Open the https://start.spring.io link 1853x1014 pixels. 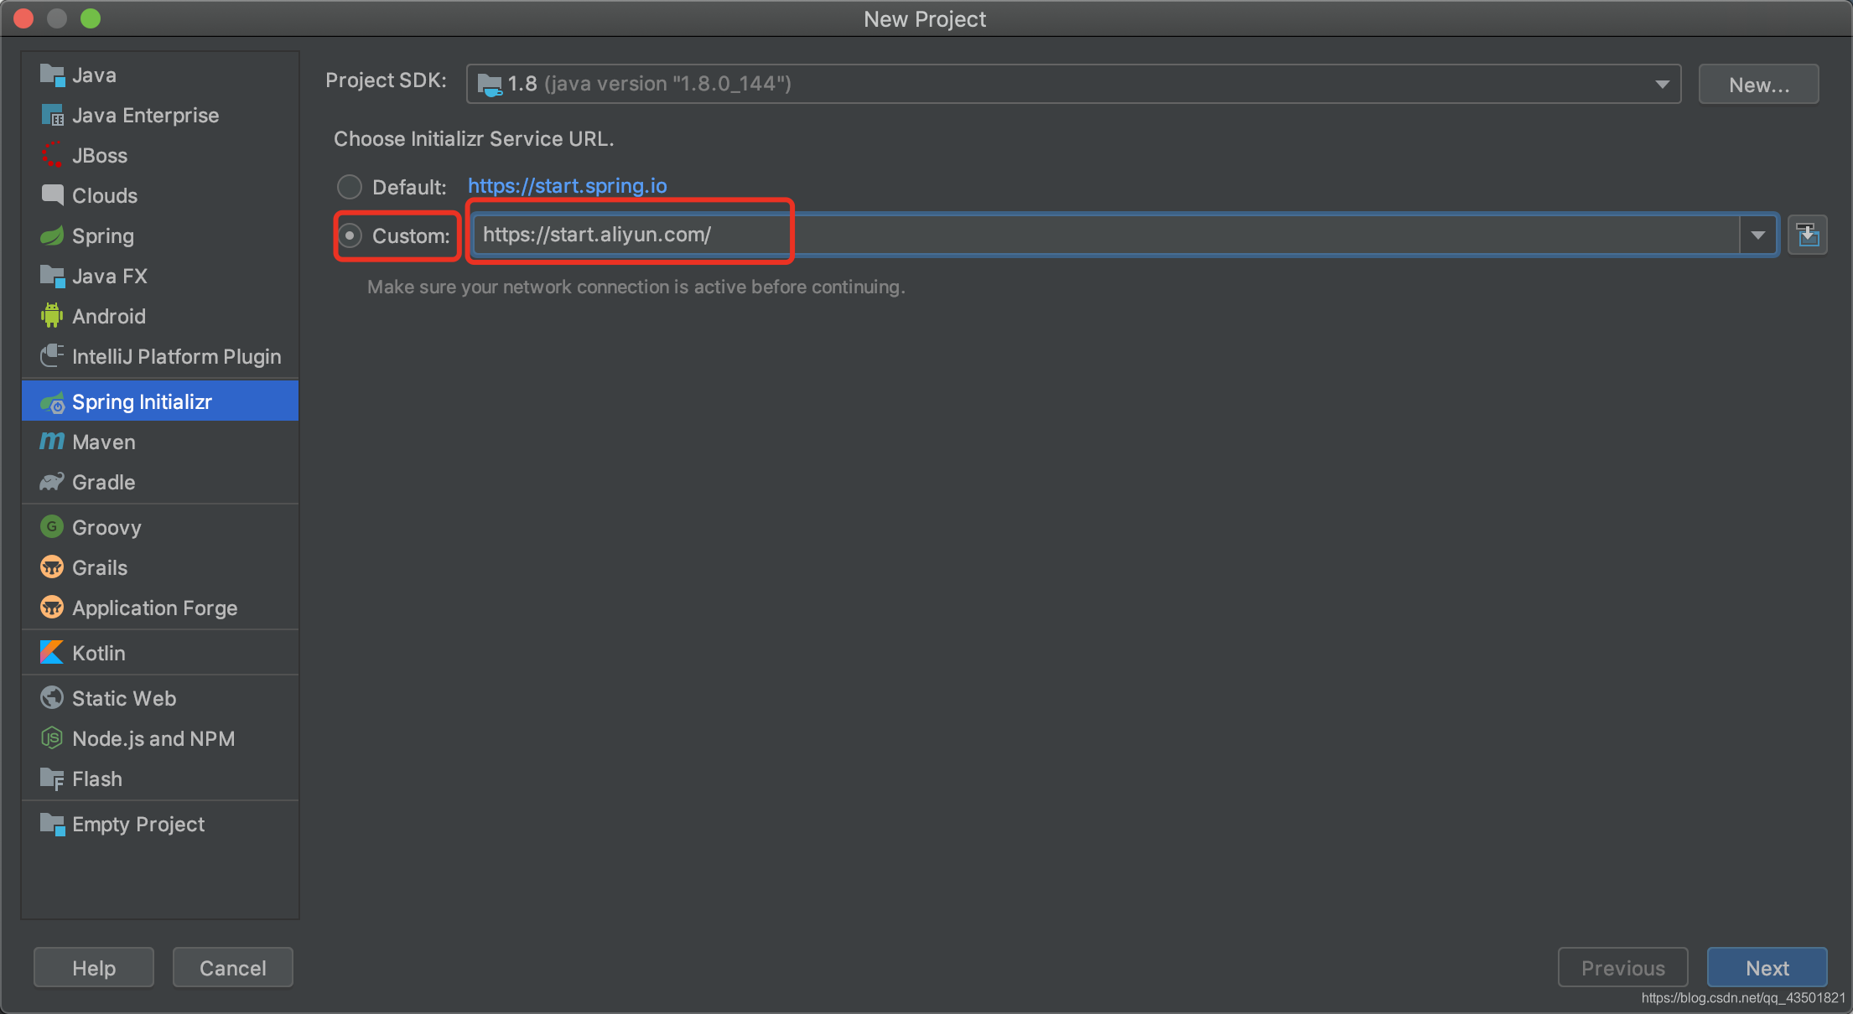[568, 186]
